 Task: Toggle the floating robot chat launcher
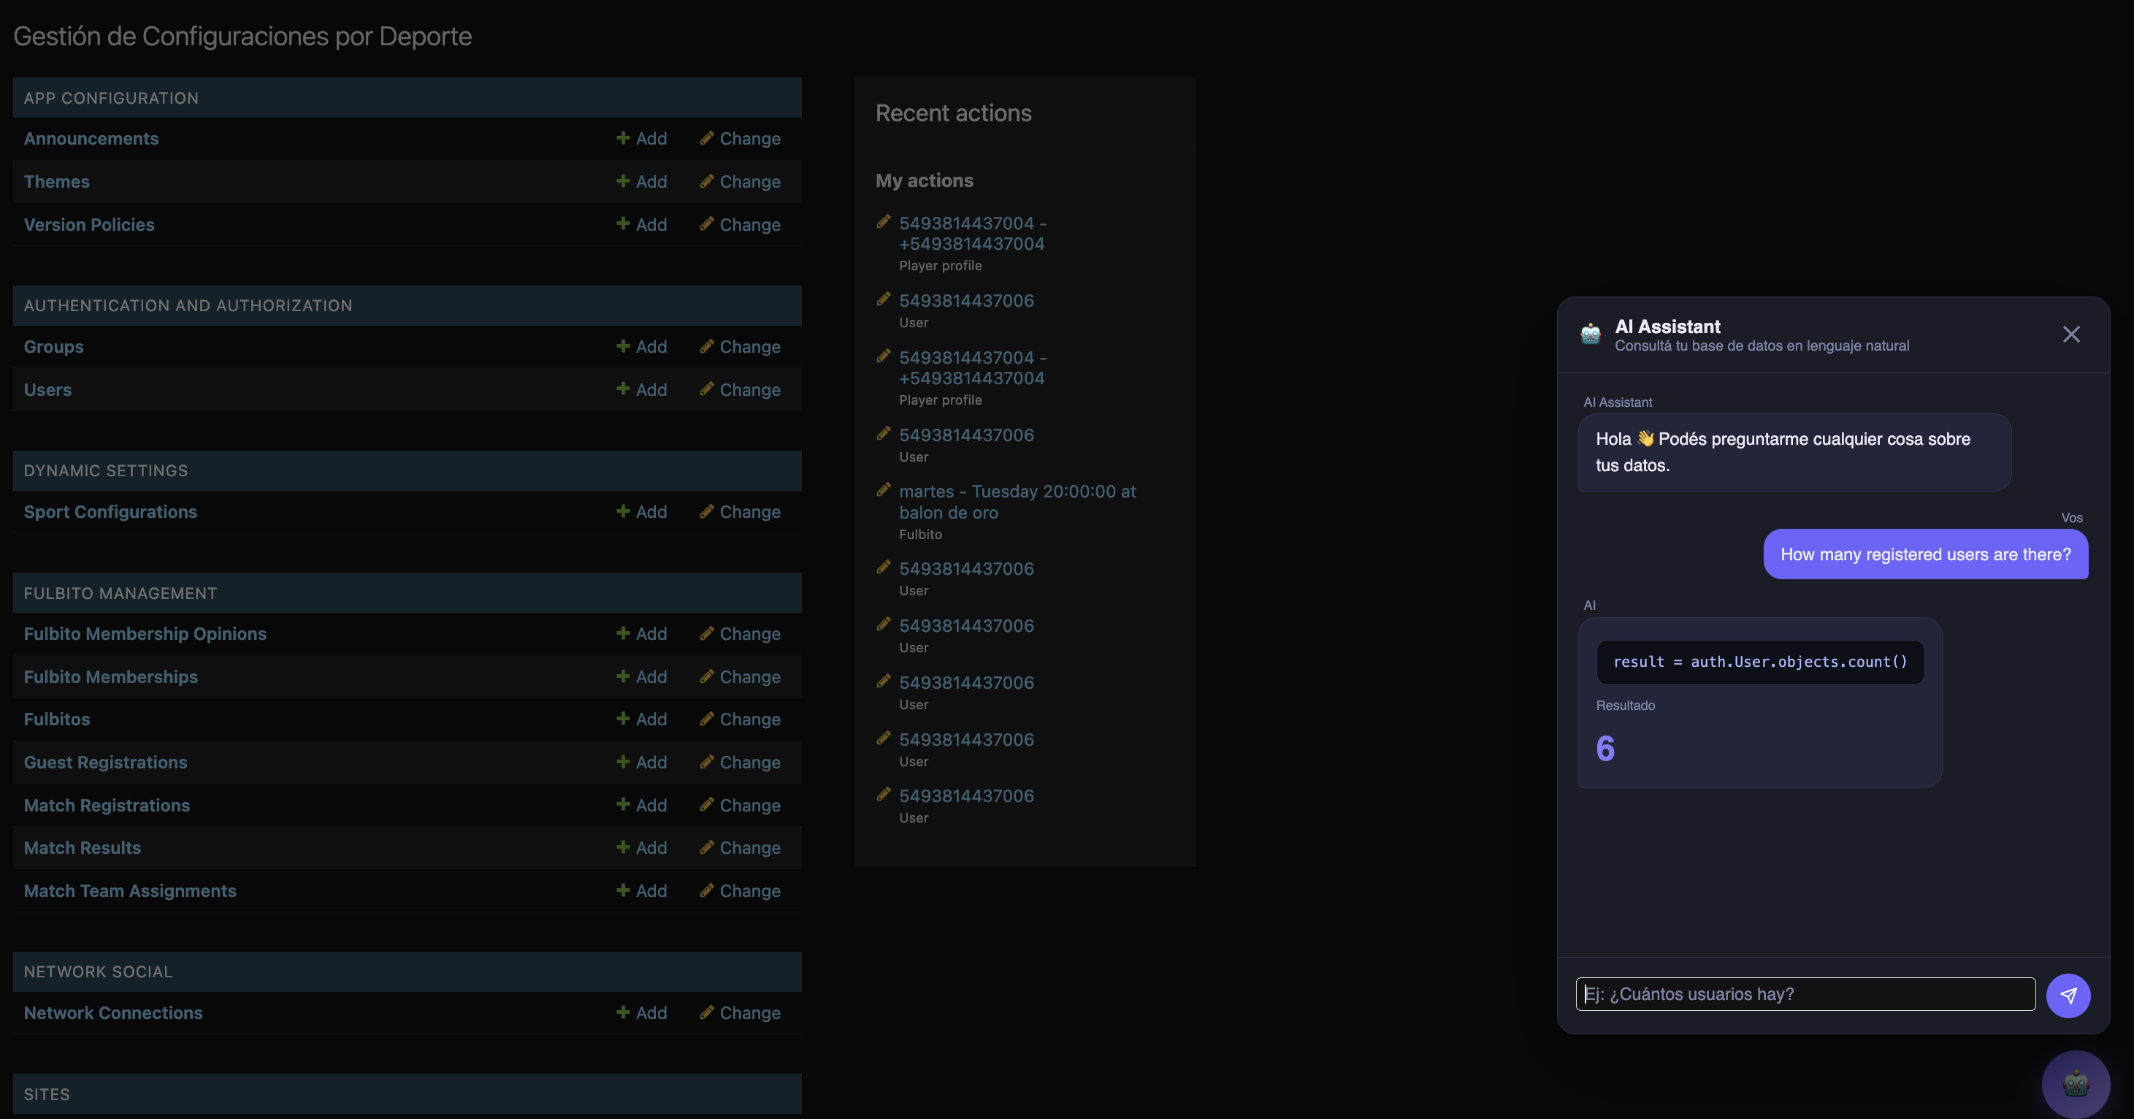2075,1083
